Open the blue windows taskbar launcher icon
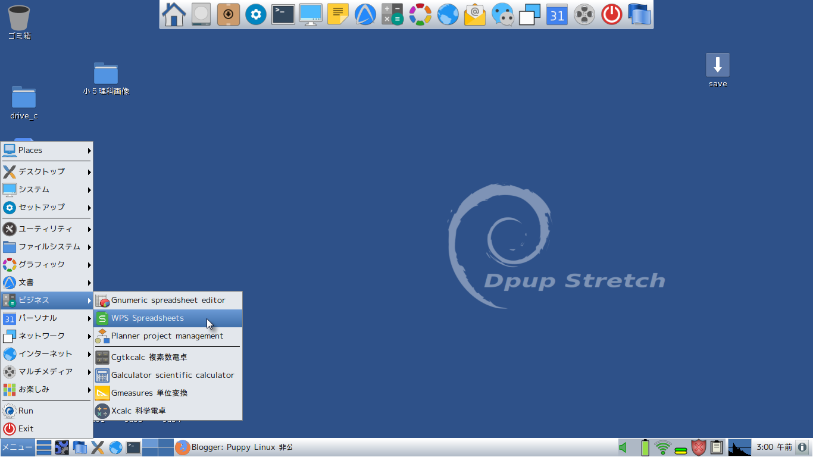813x457 pixels. (x=80, y=447)
